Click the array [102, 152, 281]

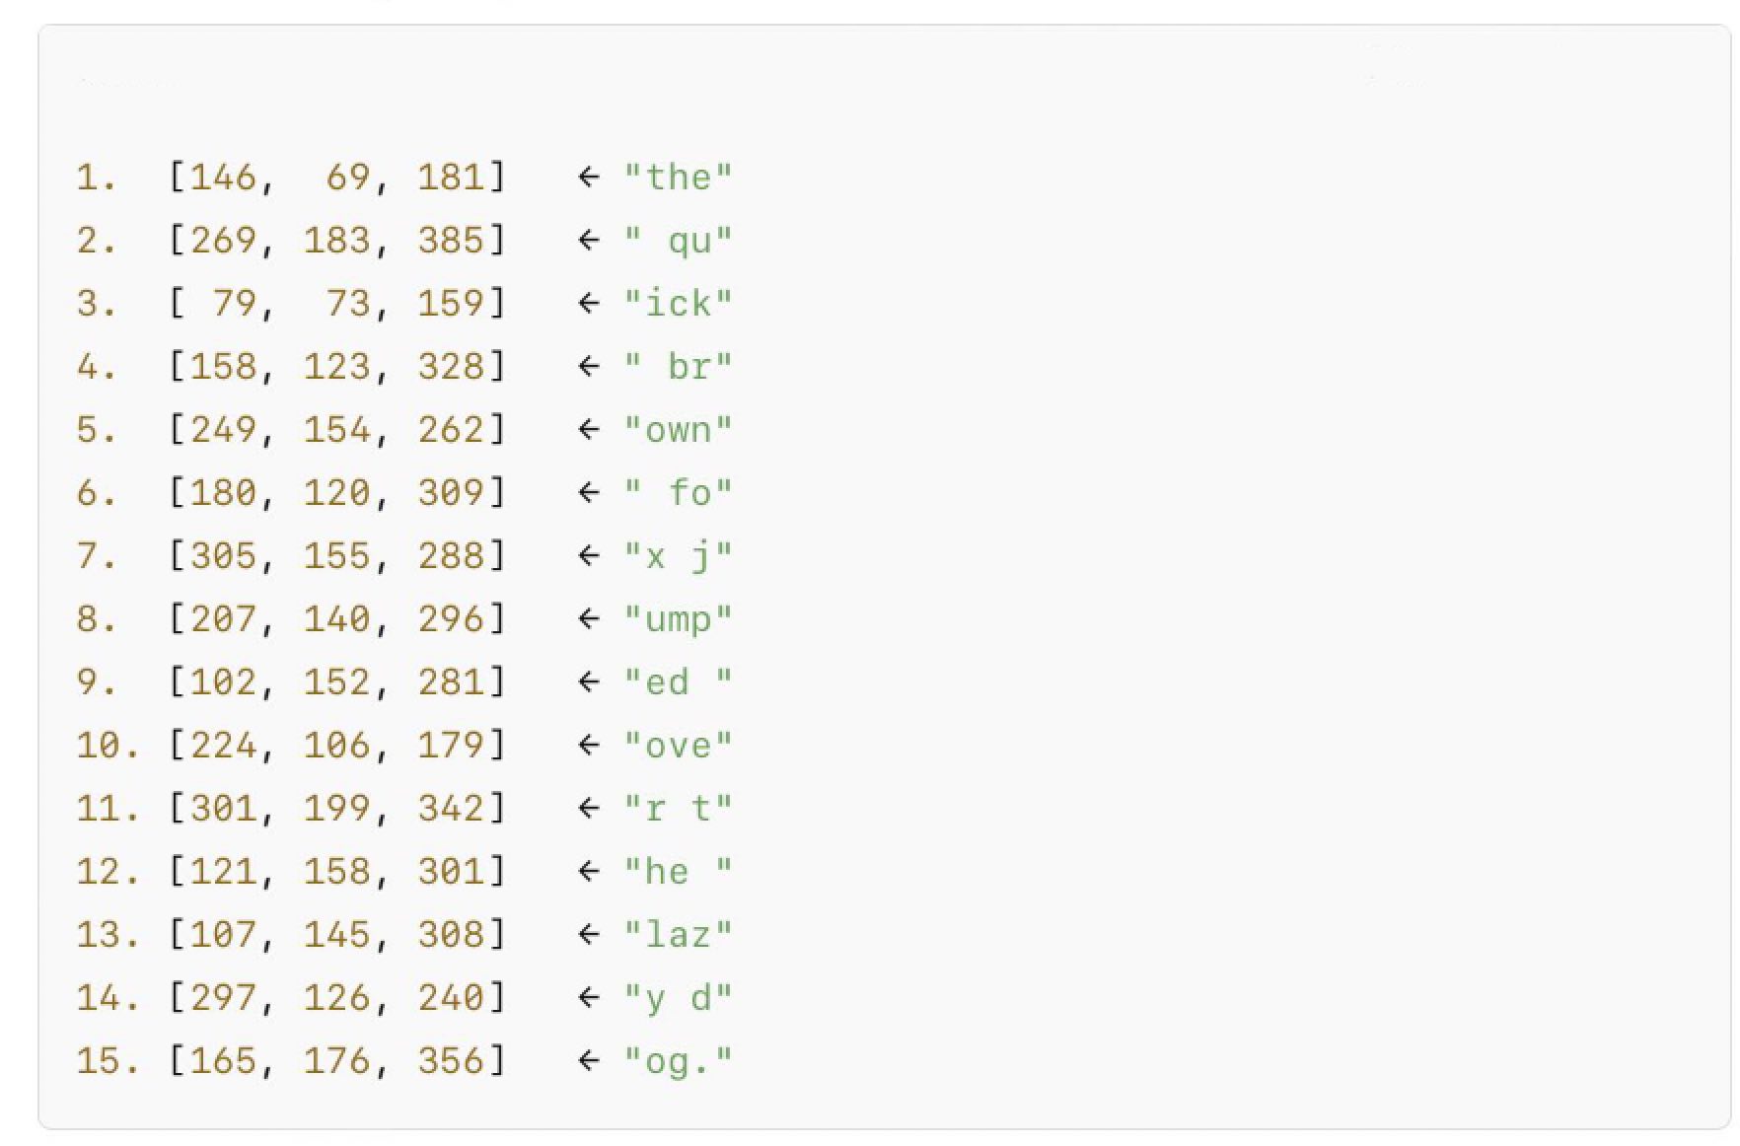(336, 682)
